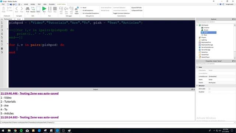Select ServerScriptService in Explorer tree

(x=207, y=47)
